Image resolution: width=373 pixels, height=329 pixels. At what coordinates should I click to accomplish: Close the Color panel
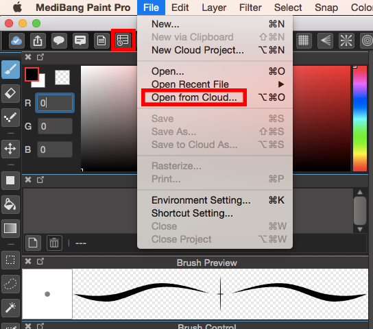coord(28,57)
